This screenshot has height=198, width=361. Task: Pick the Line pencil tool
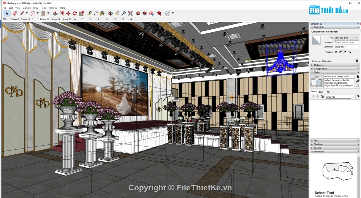click(x=22, y=14)
